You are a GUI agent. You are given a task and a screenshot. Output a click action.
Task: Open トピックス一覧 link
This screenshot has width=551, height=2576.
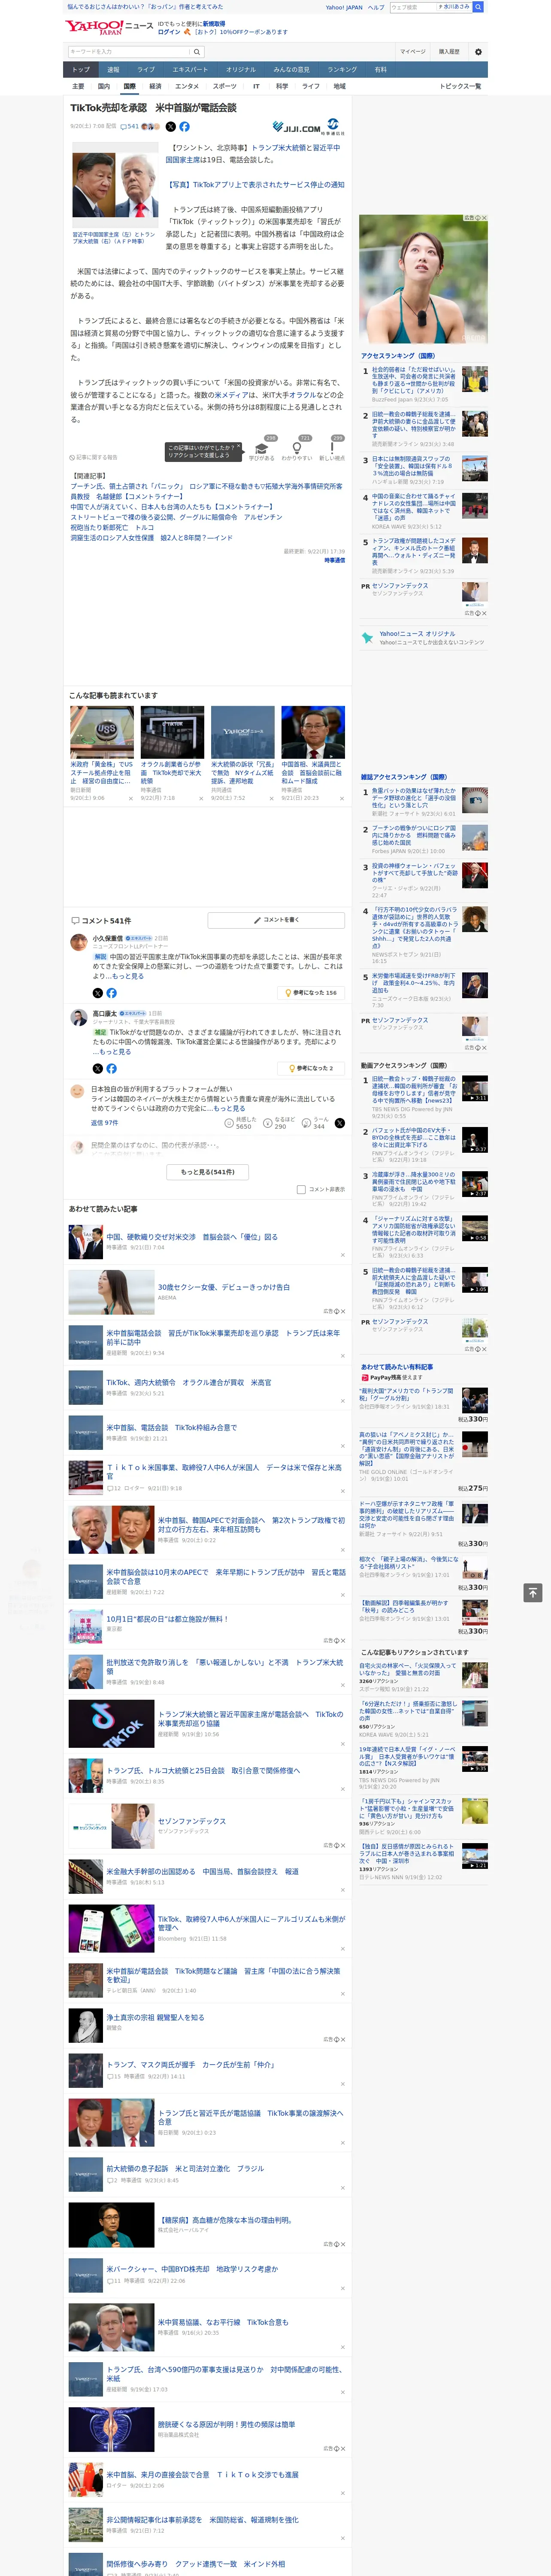tap(460, 86)
